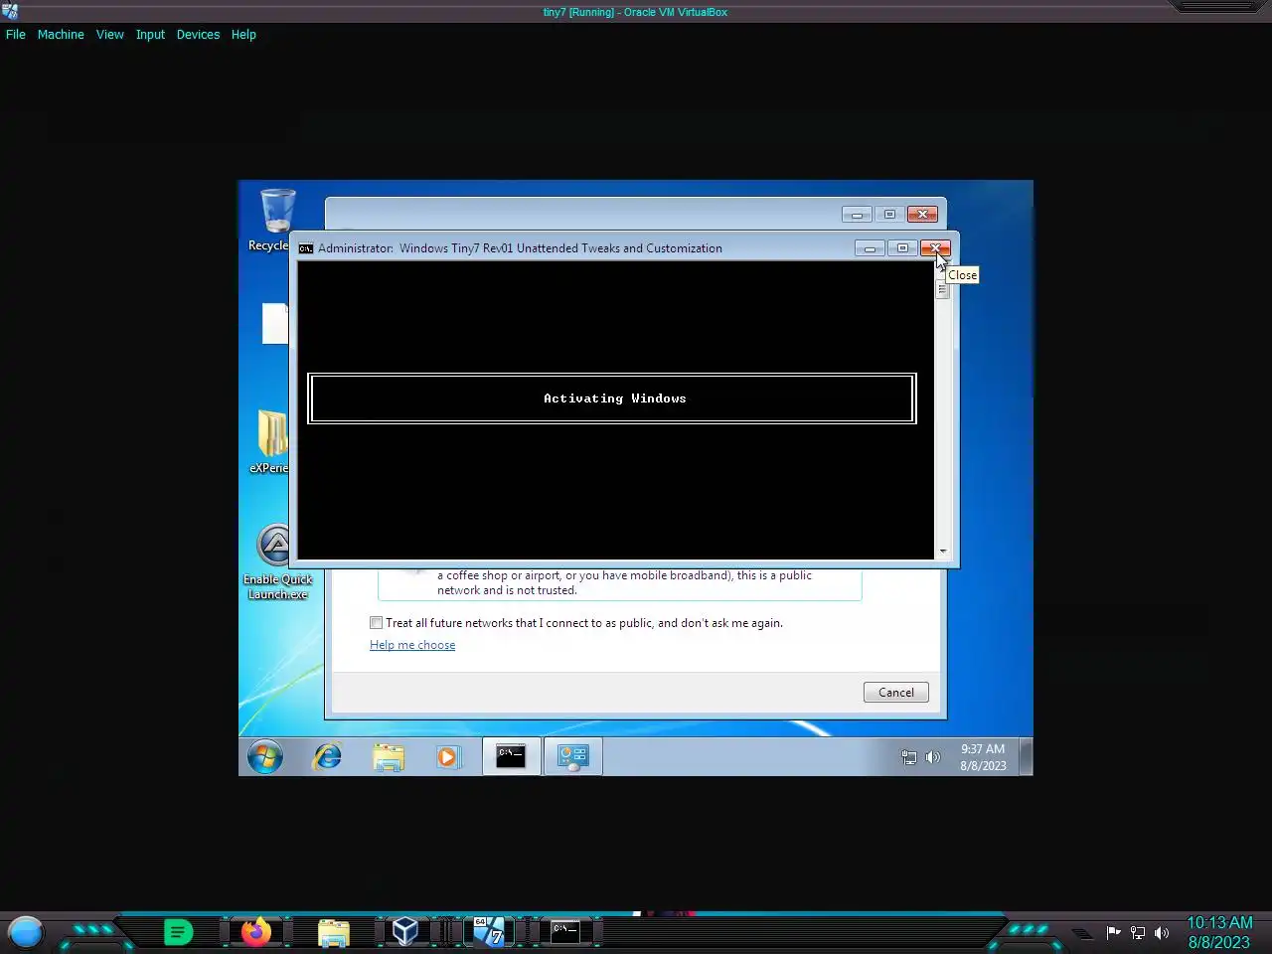Select blank document icon on guest desktop
This screenshot has height=954, width=1272.
point(275,324)
